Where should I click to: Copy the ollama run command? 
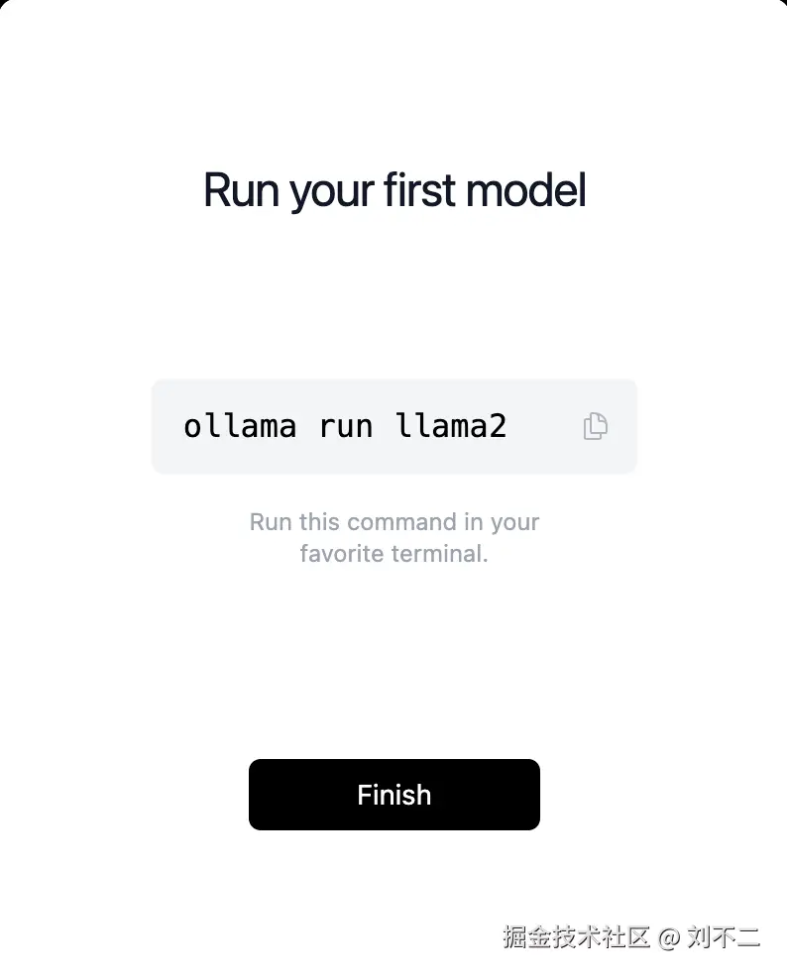(x=595, y=426)
